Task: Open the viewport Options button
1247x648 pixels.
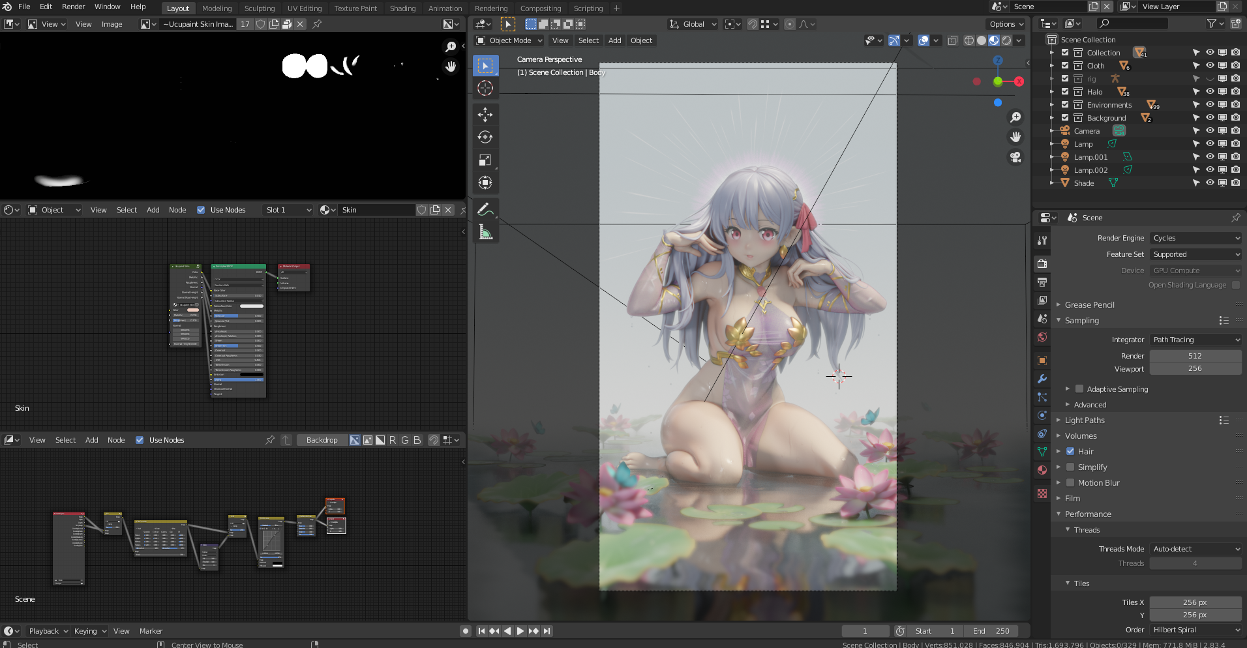Action: (x=1006, y=24)
